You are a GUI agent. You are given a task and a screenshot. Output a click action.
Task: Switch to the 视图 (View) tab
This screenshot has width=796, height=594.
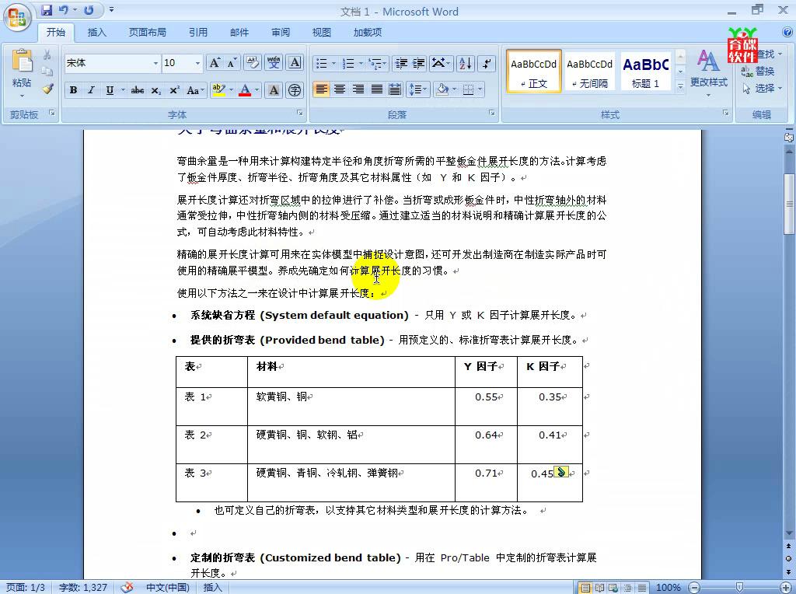point(321,33)
